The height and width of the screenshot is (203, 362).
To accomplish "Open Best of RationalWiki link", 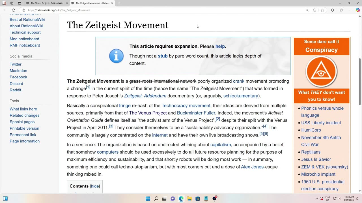I will tap(27, 19).
